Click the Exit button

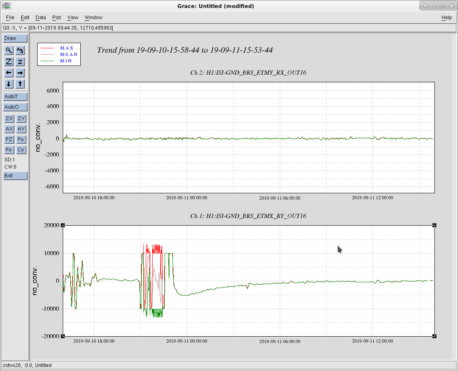[15, 176]
